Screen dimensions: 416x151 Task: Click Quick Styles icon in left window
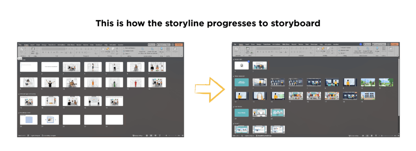coord(113,49)
